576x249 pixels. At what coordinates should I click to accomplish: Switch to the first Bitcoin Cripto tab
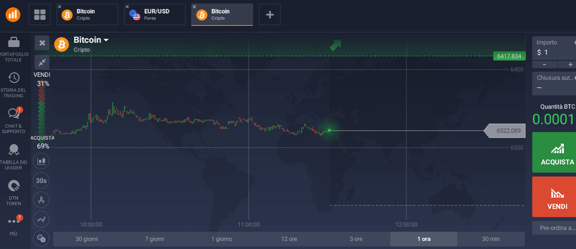pos(87,15)
